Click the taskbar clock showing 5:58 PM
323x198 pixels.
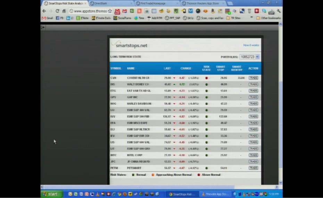274,194
